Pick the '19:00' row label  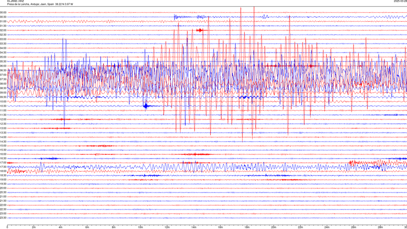[3, 180]
